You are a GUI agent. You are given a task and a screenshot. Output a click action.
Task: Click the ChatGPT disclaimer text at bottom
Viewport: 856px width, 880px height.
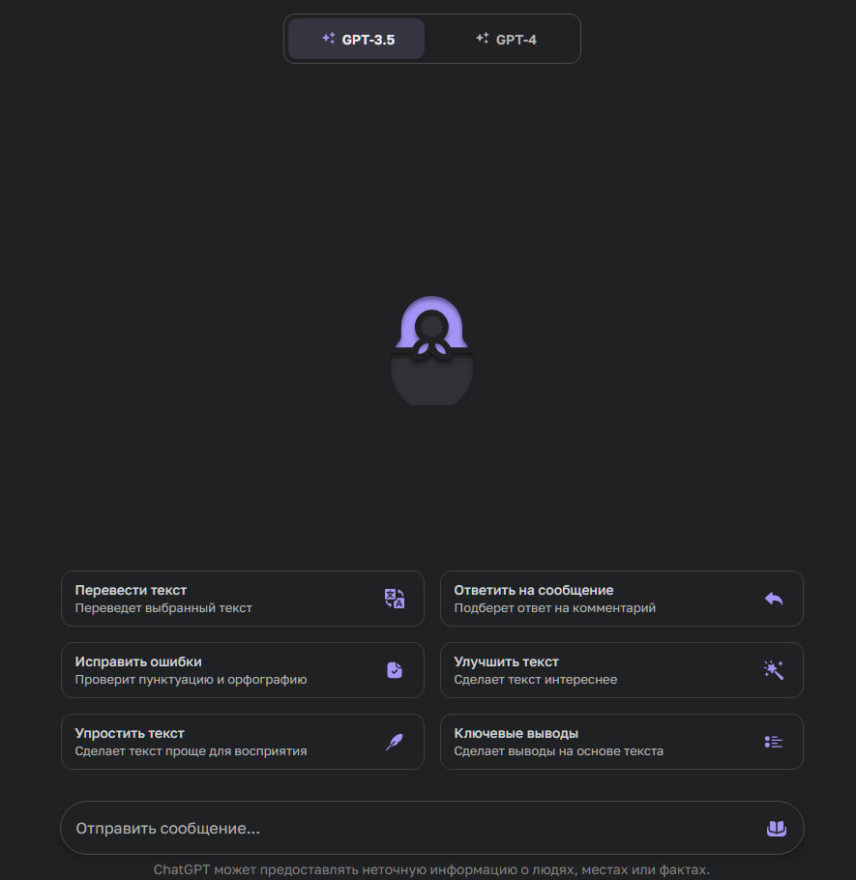click(431, 870)
